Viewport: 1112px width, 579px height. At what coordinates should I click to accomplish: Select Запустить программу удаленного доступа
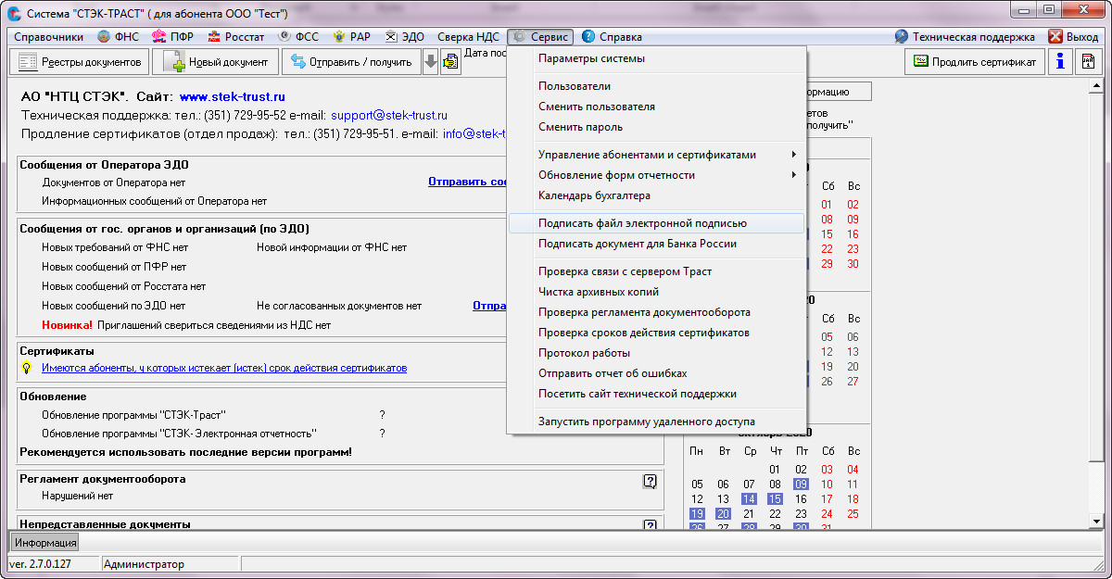point(657,422)
